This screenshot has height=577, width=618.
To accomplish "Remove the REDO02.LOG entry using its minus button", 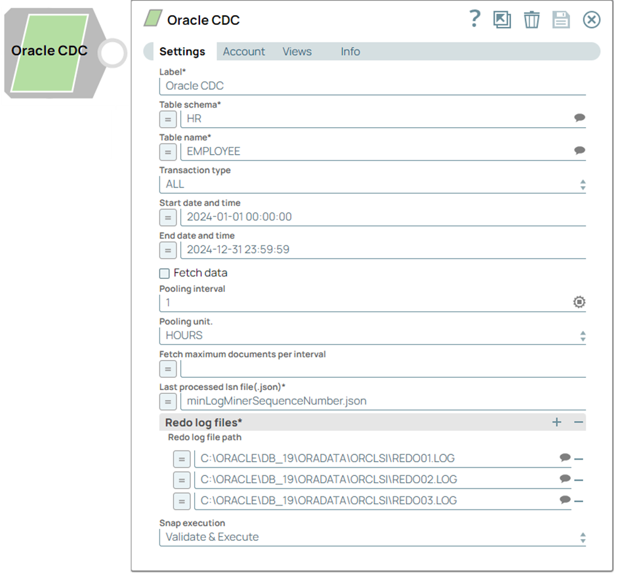I will click(578, 479).
